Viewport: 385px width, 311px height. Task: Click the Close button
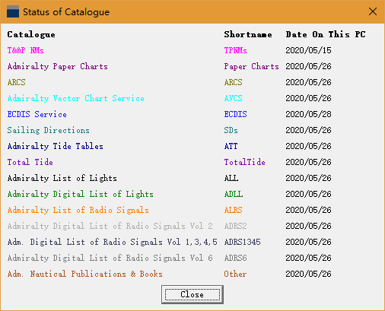click(x=192, y=294)
